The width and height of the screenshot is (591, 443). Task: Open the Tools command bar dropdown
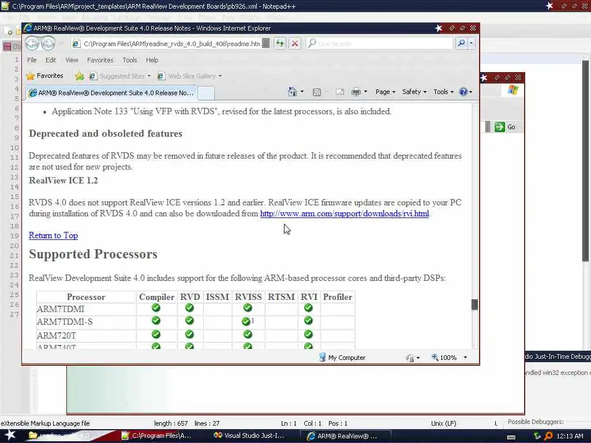[x=444, y=92]
